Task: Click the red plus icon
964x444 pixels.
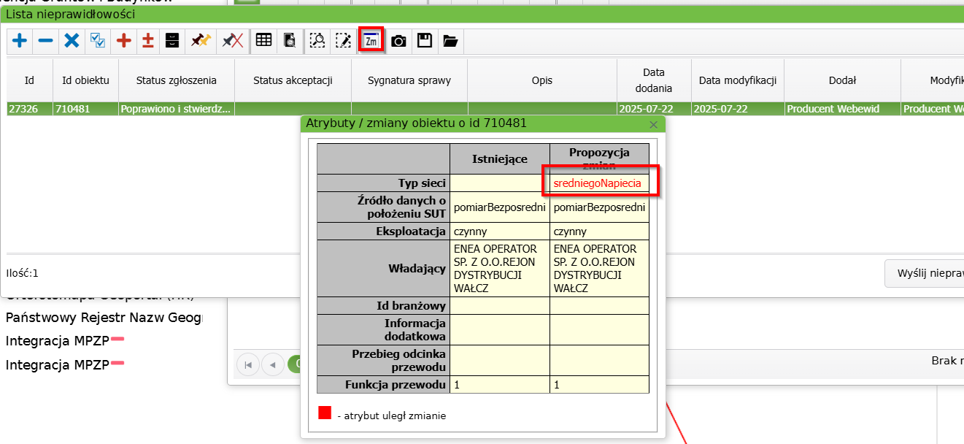Action: pyautogui.click(x=123, y=41)
